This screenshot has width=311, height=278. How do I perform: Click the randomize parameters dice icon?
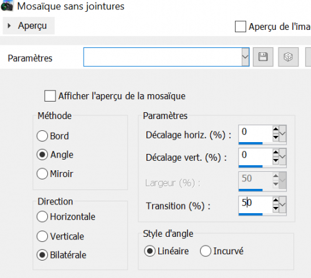(x=288, y=57)
